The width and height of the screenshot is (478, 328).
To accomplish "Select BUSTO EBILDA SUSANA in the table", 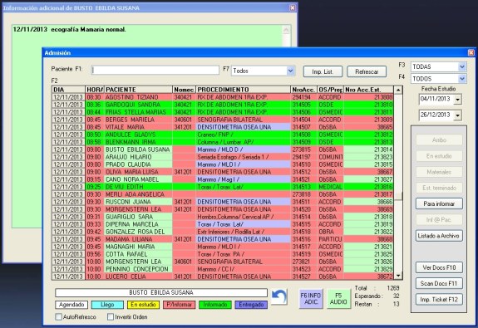I will click(x=137, y=149).
